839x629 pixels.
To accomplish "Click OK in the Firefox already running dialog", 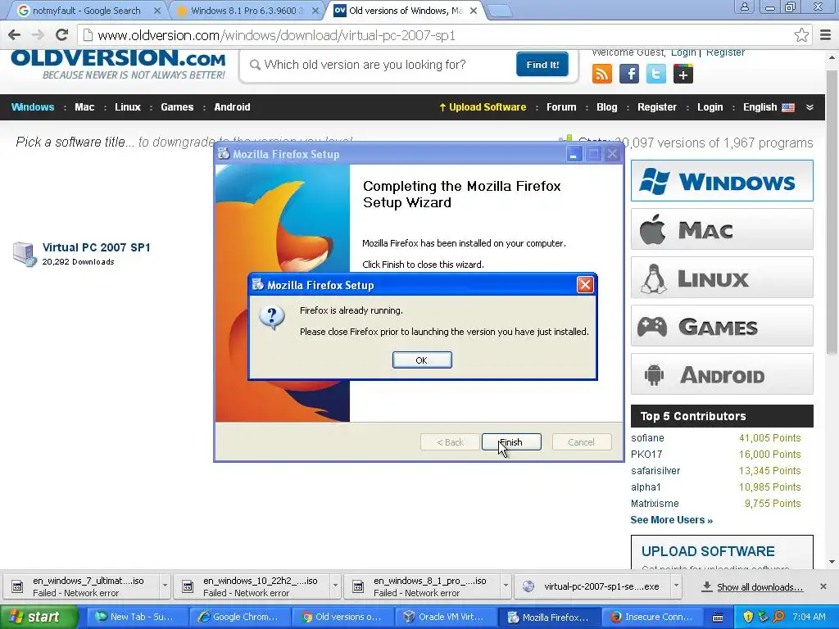I will pos(422,360).
